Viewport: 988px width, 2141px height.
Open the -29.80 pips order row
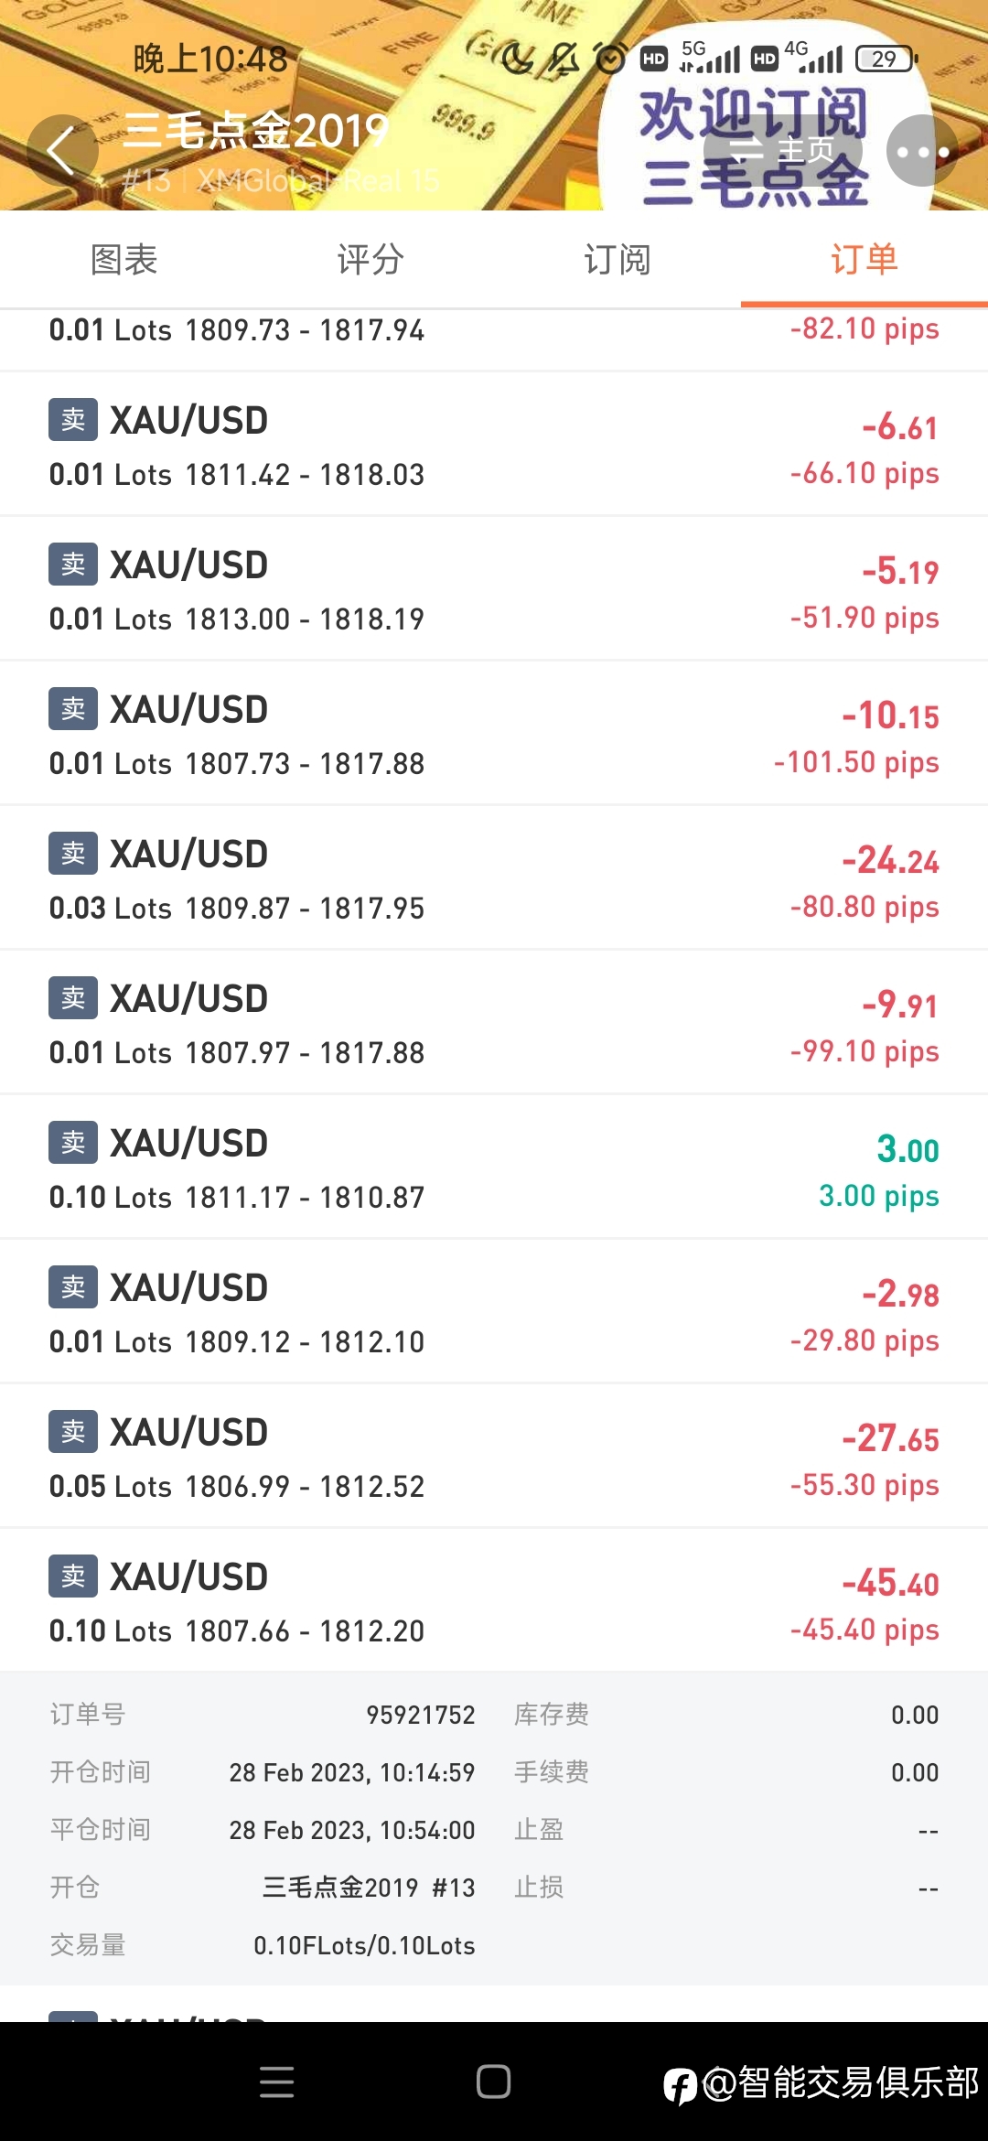pyautogui.click(x=494, y=1312)
